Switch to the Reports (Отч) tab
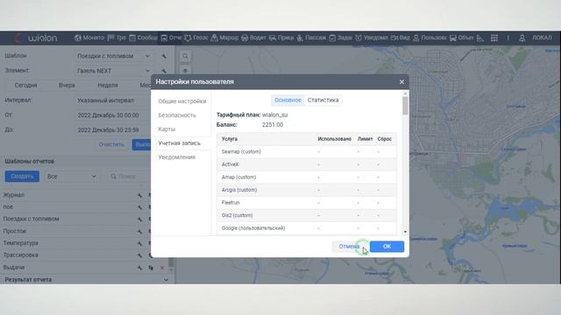The height and width of the screenshot is (315, 561). 171,38
